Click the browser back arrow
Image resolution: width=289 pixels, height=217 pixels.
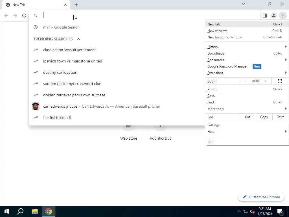tap(6, 16)
